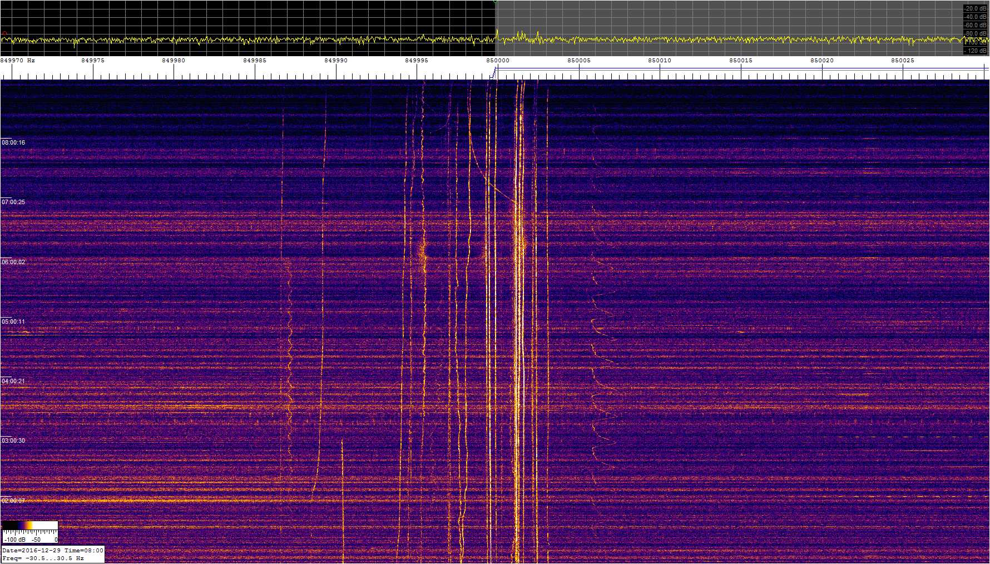
Task: Click the -120 dB amplitude label
Action: [x=976, y=51]
